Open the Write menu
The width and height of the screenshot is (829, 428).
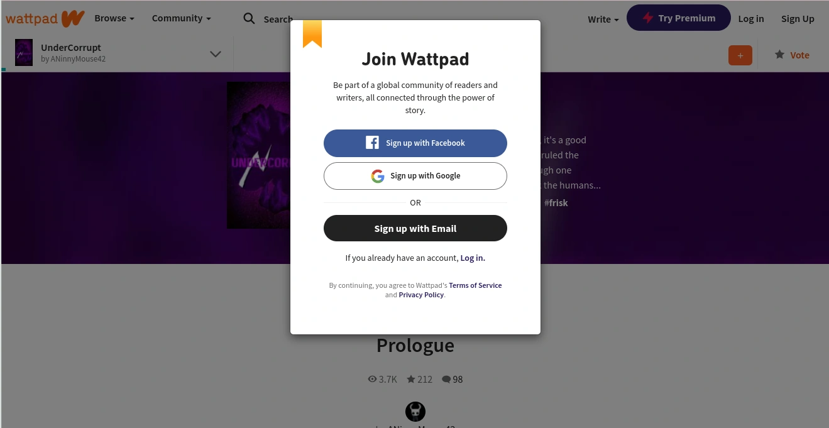(603, 19)
